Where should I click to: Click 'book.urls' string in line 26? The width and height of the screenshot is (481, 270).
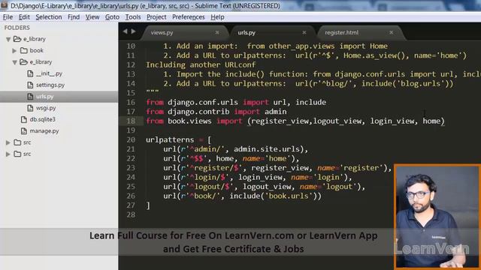pyautogui.click(x=289, y=196)
